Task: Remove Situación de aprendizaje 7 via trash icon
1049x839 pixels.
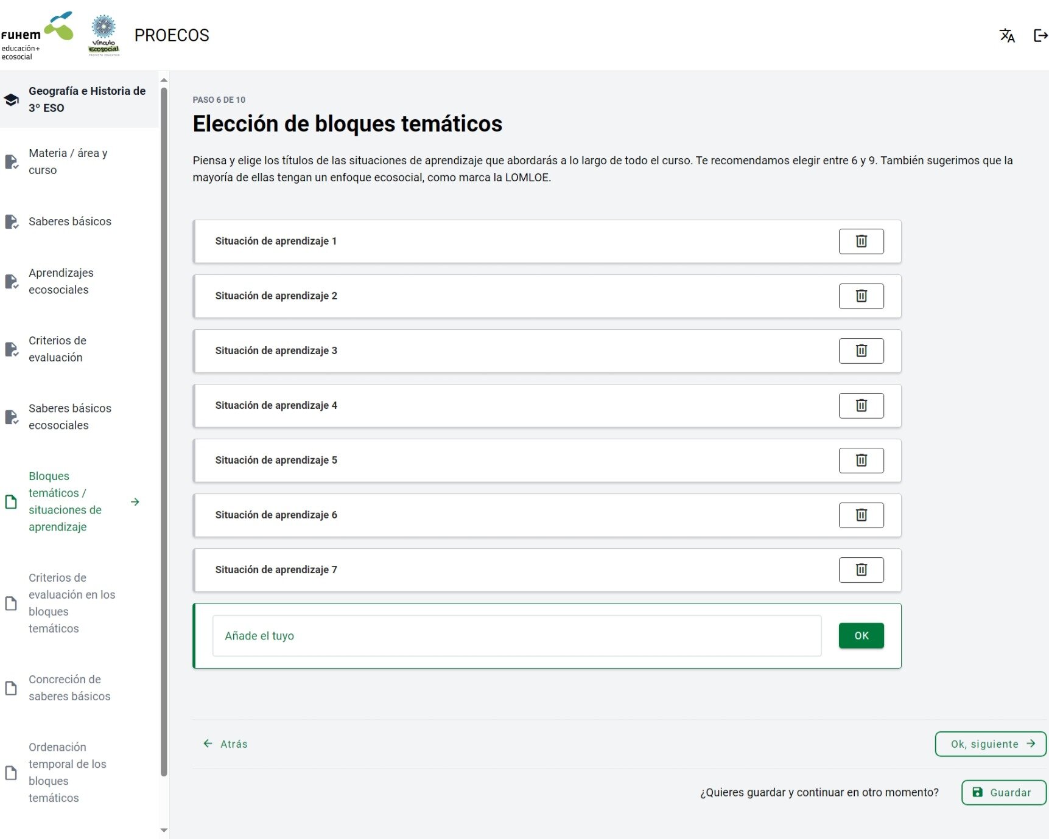Action: pyautogui.click(x=861, y=570)
